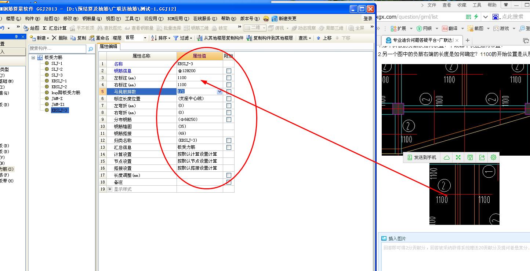The width and height of the screenshot is (530, 271).
Task: Click the browser 游戏 games button
Action: 501,28
